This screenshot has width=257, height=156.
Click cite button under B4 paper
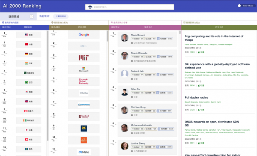click(x=201, y=85)
